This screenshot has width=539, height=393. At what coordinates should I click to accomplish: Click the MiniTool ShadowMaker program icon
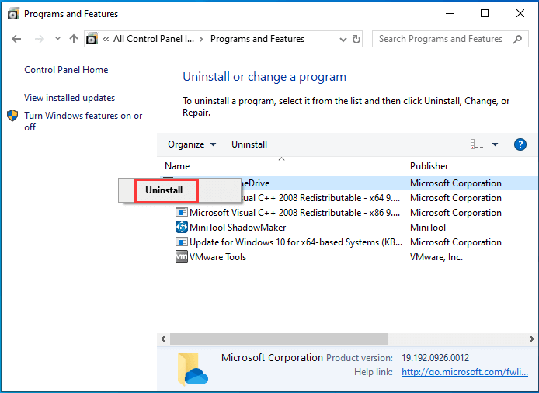tap(182, 228)
